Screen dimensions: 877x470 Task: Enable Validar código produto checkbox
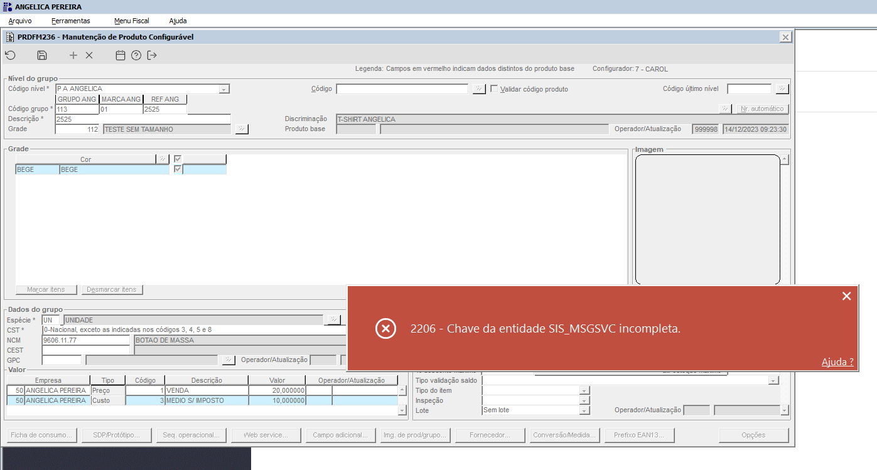(x=494, y=89)
